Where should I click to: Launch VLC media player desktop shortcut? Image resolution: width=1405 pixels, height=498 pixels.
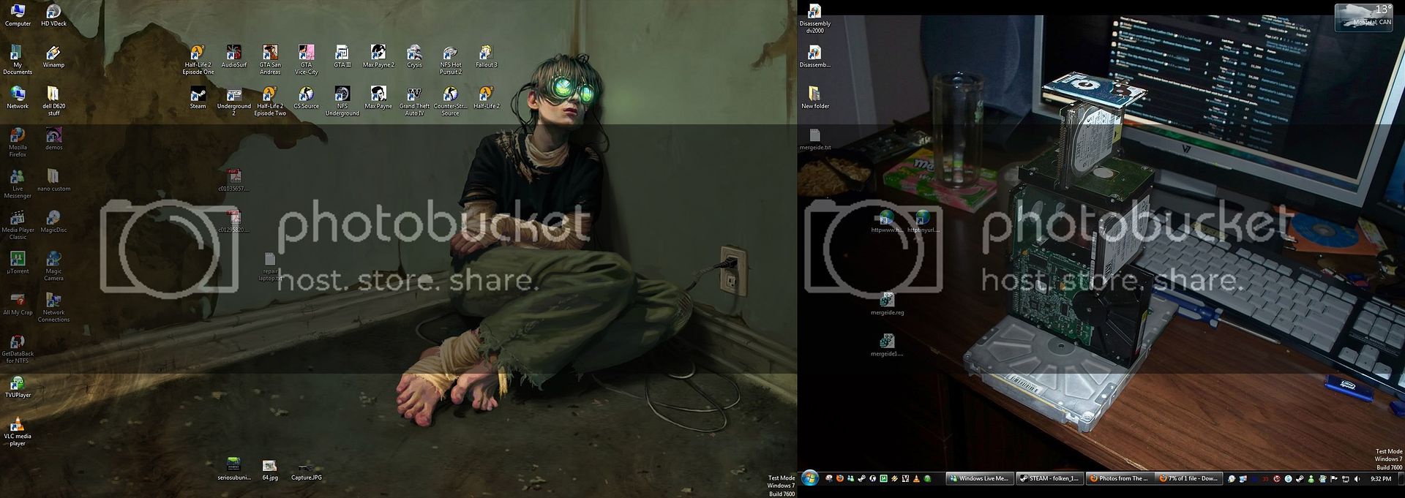[18, 431]
